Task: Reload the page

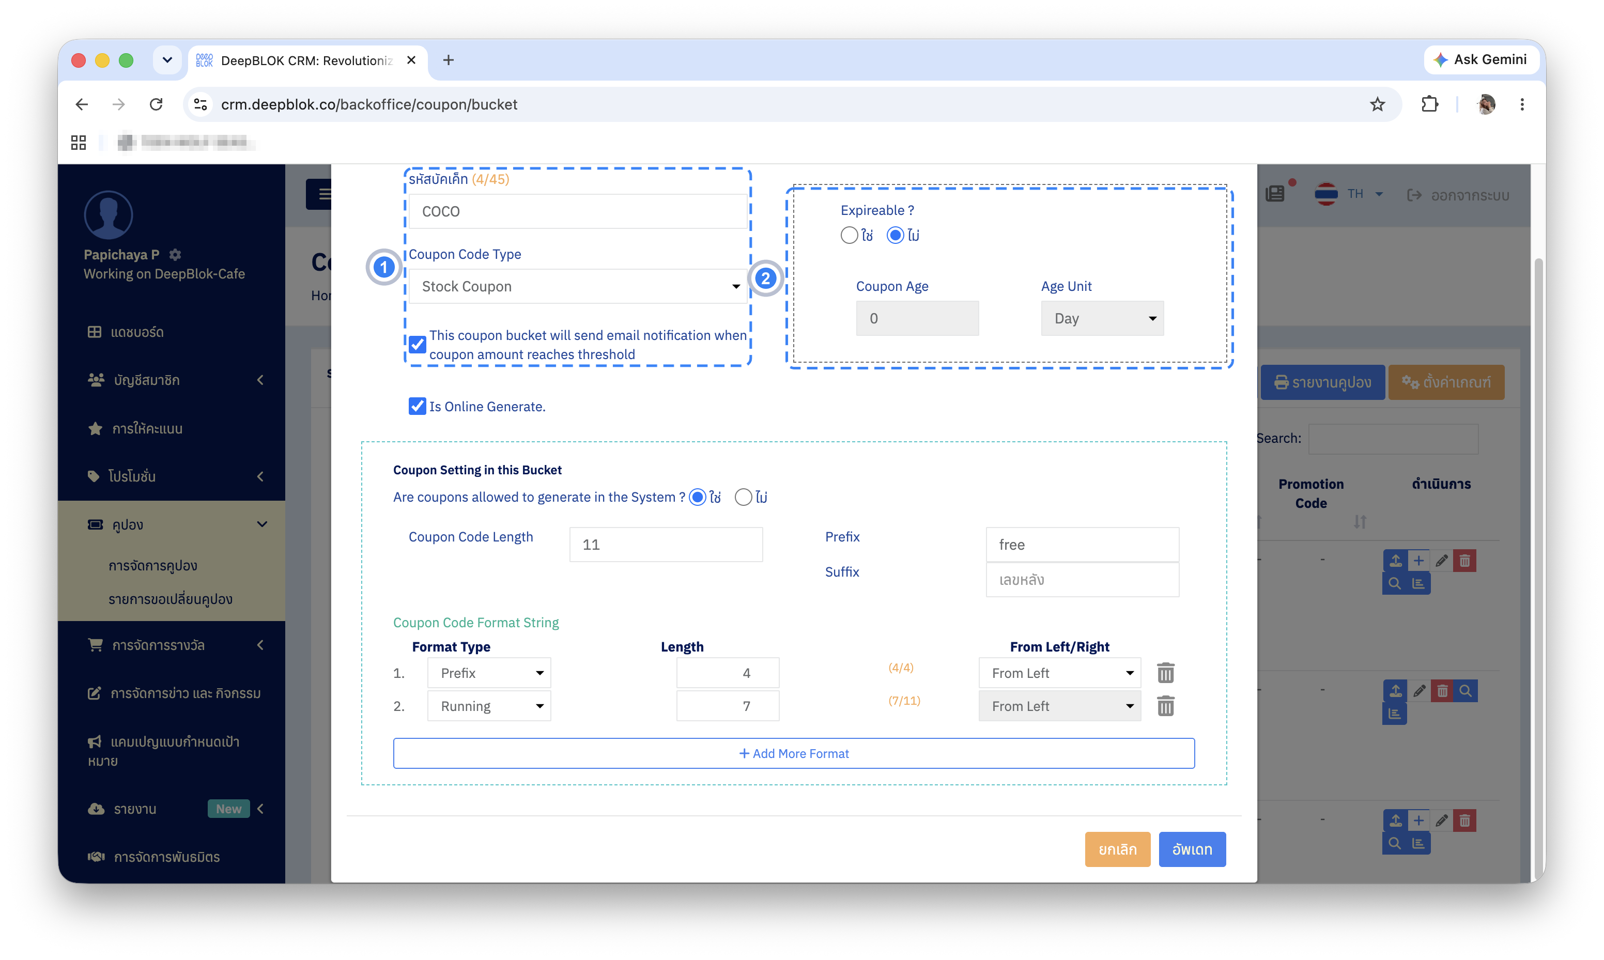Action: [x=156, y=104]
